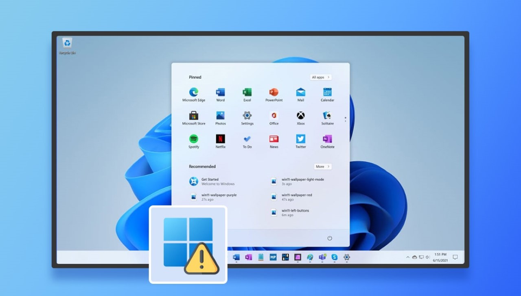Open Skype from the taskbar
Screen dimensions: 521x296
pyautogui.click(x=334, y=257)
